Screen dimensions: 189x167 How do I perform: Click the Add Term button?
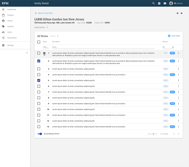(174, 36)
